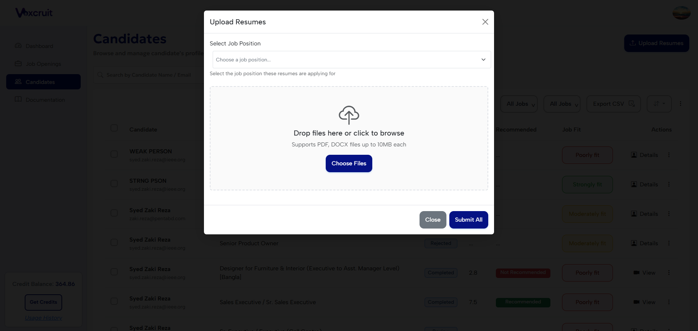Viewport: 698px width, 331px height.
Task: View the Designer for Furniture interview video
Action: pyautogui.click(x=645, y=273)
